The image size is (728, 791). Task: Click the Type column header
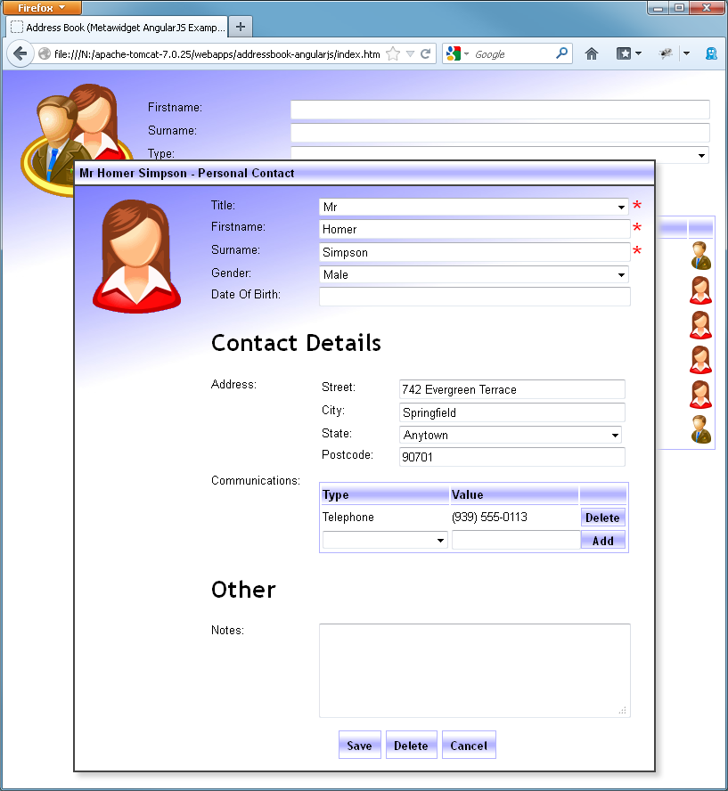coord(385,495)
